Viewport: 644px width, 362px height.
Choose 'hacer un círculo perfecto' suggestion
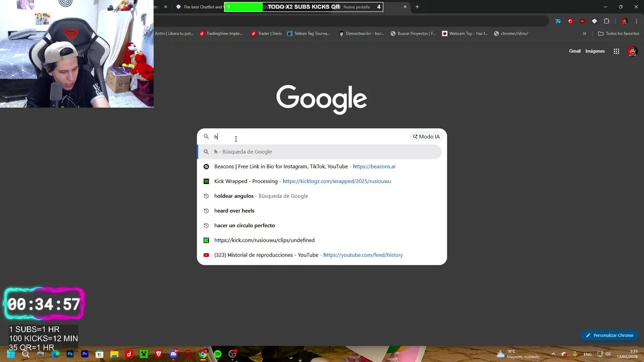[319, 225]
